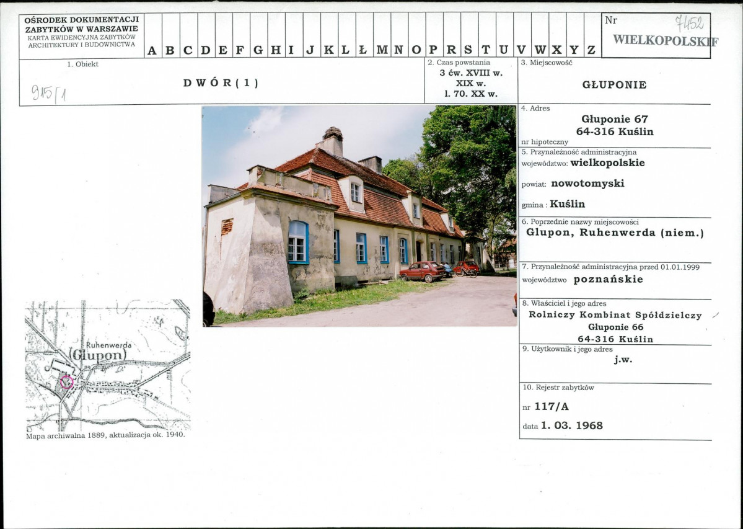Select letter U in the alphabet index

pos(504,50)
